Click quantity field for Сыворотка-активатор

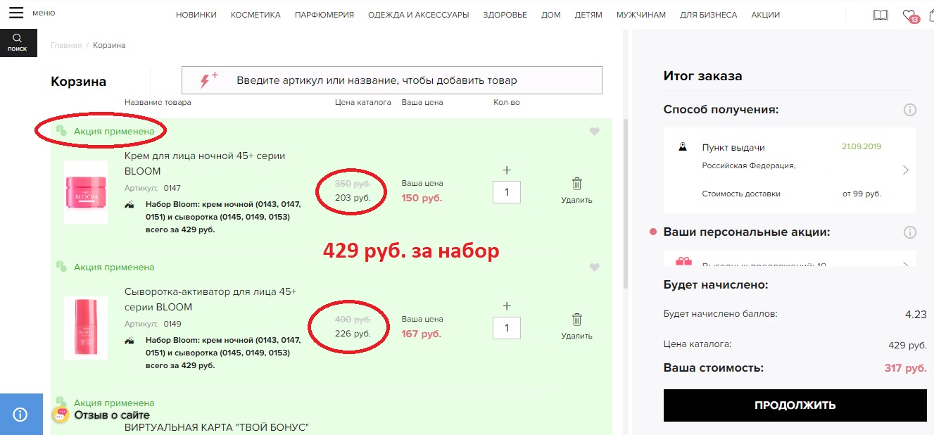(507, 327)
